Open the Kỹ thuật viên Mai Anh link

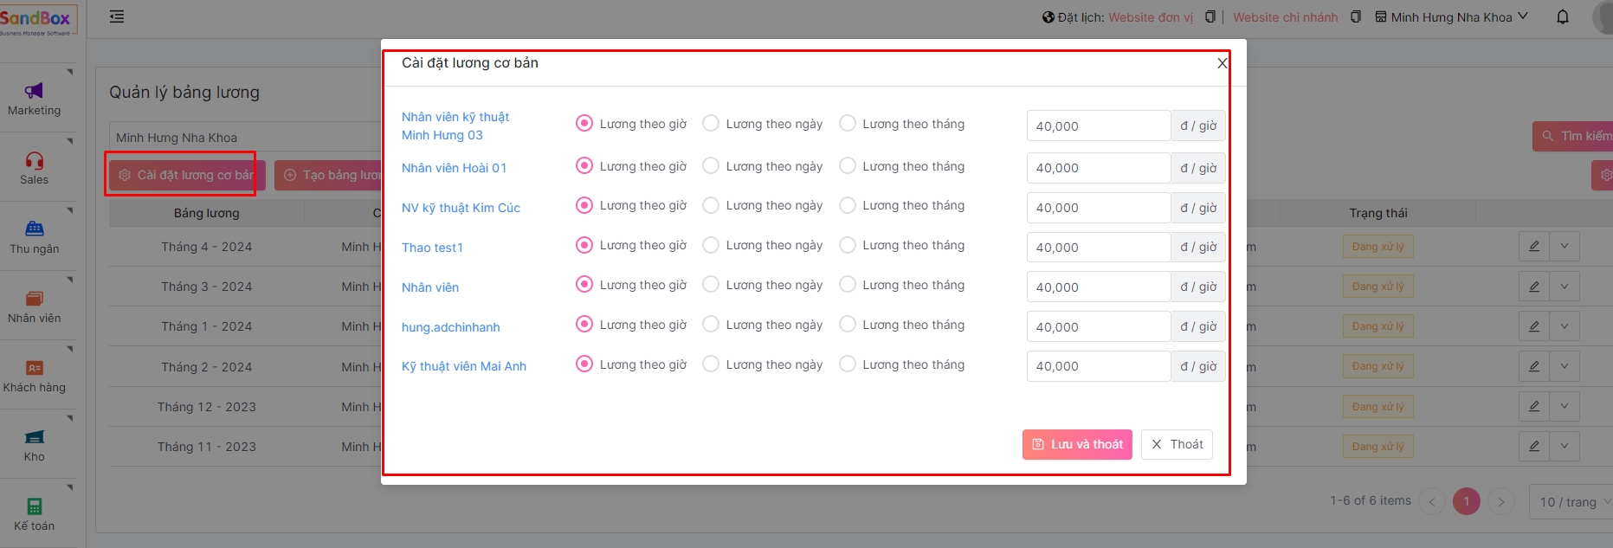click(x=464, y=367)
